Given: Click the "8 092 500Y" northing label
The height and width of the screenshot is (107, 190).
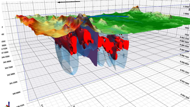Looking at the screenshot, I should (x=184, y=82).
